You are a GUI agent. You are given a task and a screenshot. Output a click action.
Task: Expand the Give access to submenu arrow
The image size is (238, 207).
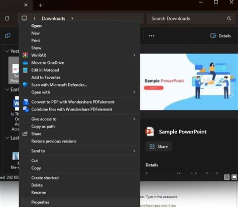(134, 119)
